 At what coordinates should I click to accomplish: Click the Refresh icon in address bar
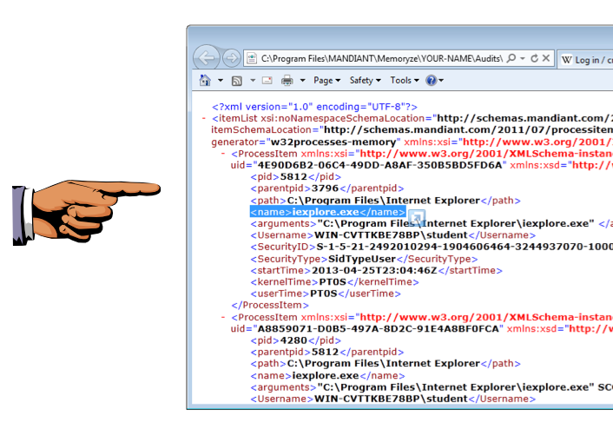point(534,58)
